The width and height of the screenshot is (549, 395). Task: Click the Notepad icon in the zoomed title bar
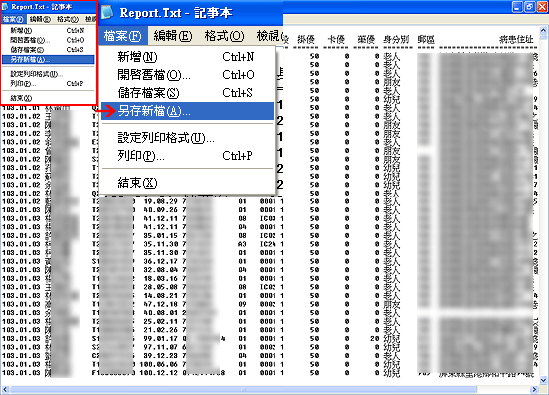click(x=107, y=12)
